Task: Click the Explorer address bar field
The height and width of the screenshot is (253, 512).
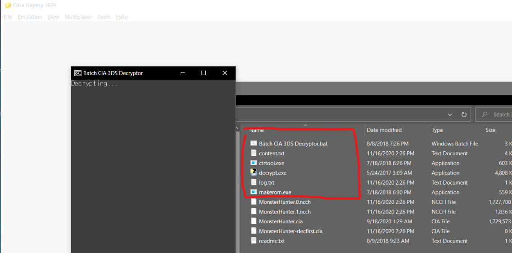Action: 353,115
